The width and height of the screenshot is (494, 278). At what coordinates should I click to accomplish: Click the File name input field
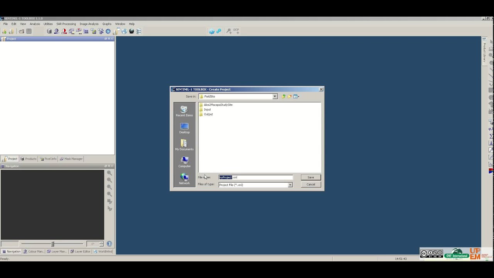click(256, 177)
